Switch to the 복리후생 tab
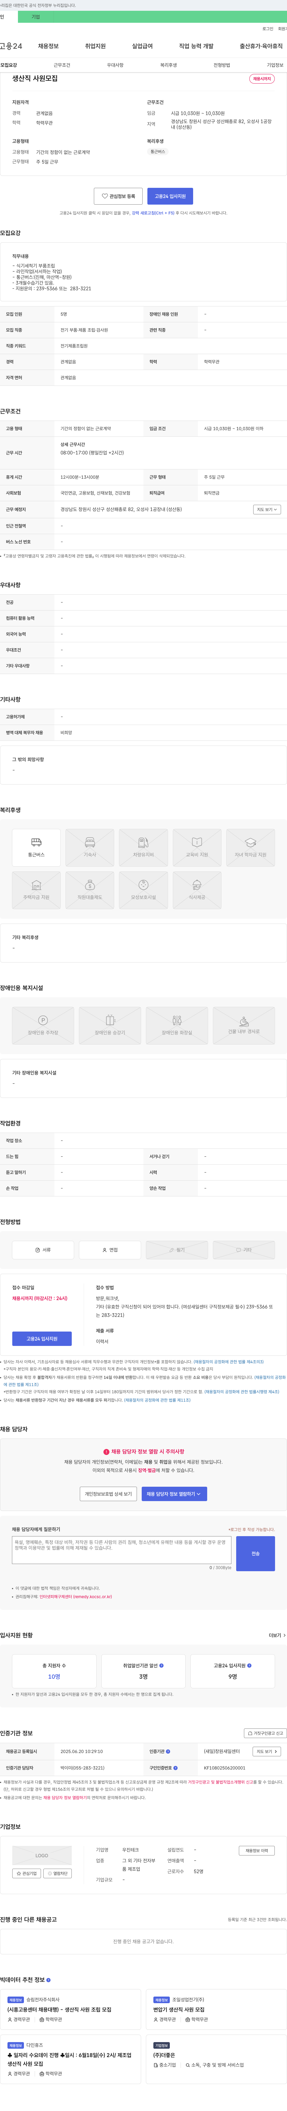The image size is (287, 2111). tap(168, 65)
